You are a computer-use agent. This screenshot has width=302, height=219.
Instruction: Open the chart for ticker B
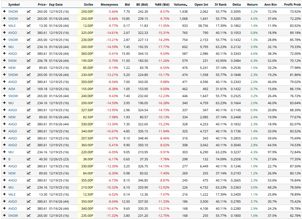(x=28, y=159)
